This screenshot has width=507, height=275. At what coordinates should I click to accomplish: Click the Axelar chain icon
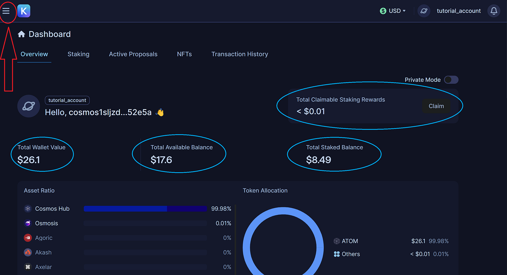28,267
